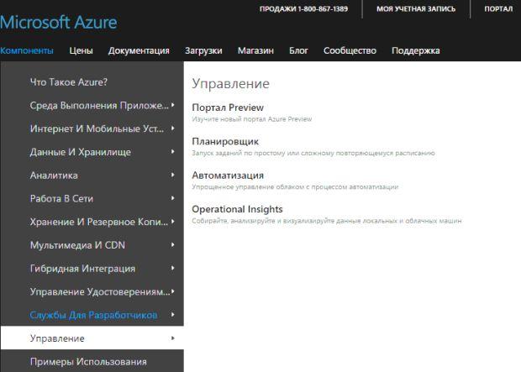The width and height of the screenshot is (521, 372).
Task: Open the Поддержка page
Action: point(416,50)
